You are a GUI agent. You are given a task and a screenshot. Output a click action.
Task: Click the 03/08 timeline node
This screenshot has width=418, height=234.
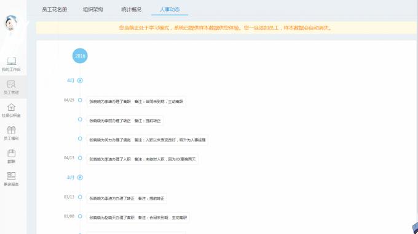pos(80,216)
